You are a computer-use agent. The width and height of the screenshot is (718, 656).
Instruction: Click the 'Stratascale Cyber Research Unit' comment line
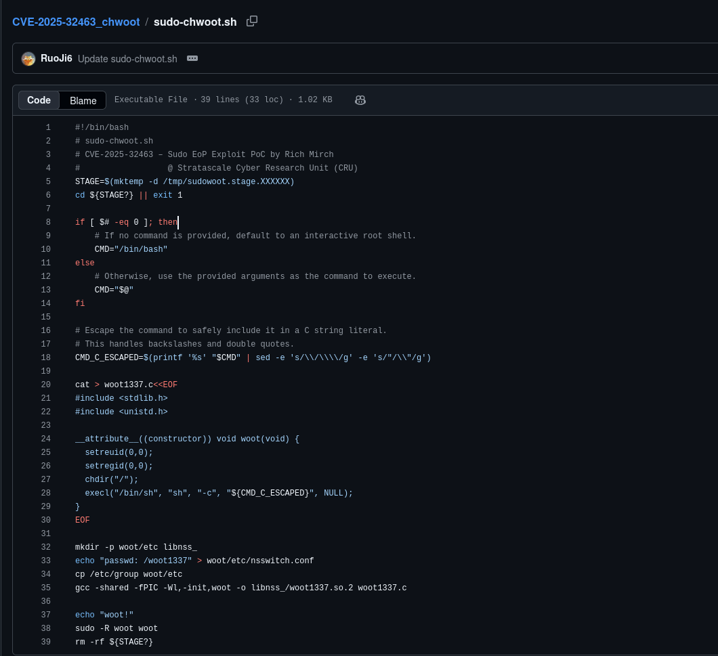pyautogui.click(x=217, y=168)
